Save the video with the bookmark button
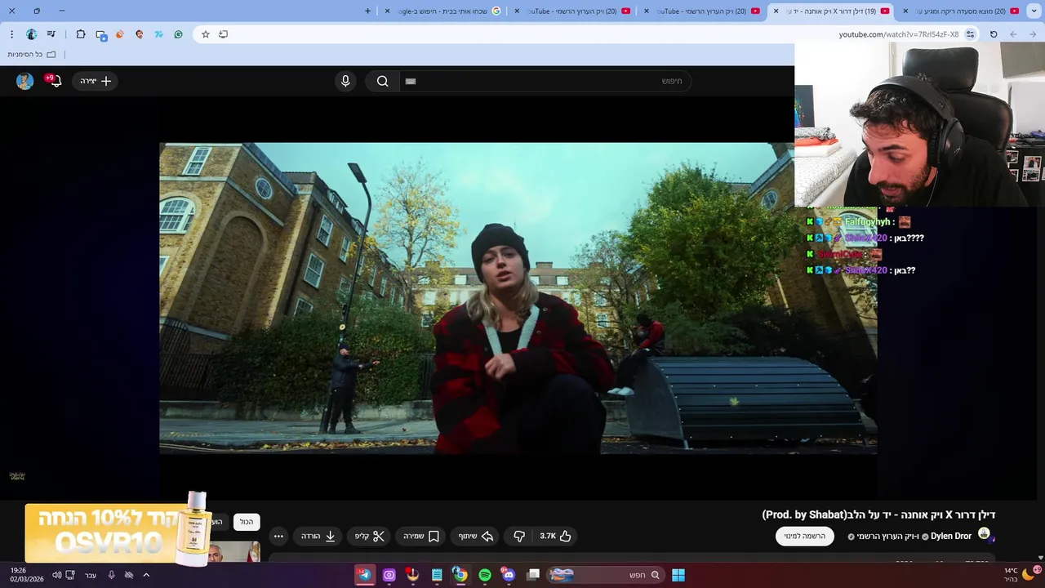Viewport: 1045px width, 588px height. (x=421, y=536)
